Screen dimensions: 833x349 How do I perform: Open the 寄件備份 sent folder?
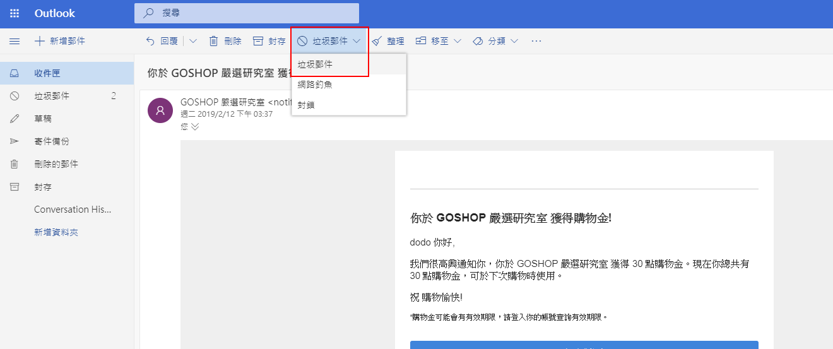pyautogui.click(x=67, y=141)
